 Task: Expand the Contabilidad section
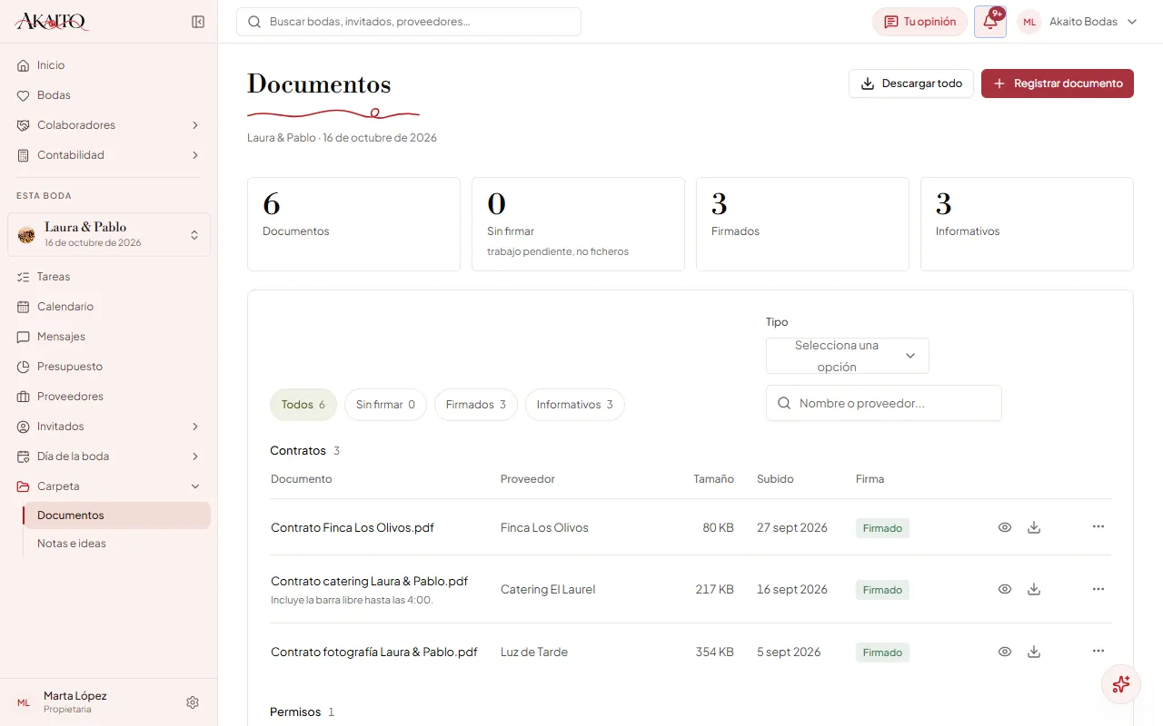(x=109, y=155)
